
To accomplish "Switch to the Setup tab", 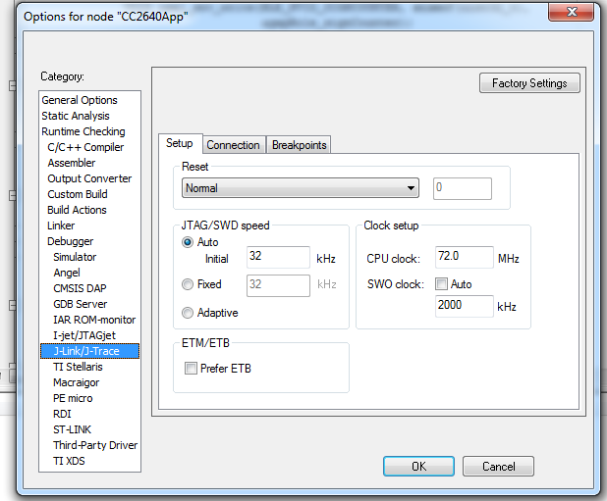I will 180,143.
